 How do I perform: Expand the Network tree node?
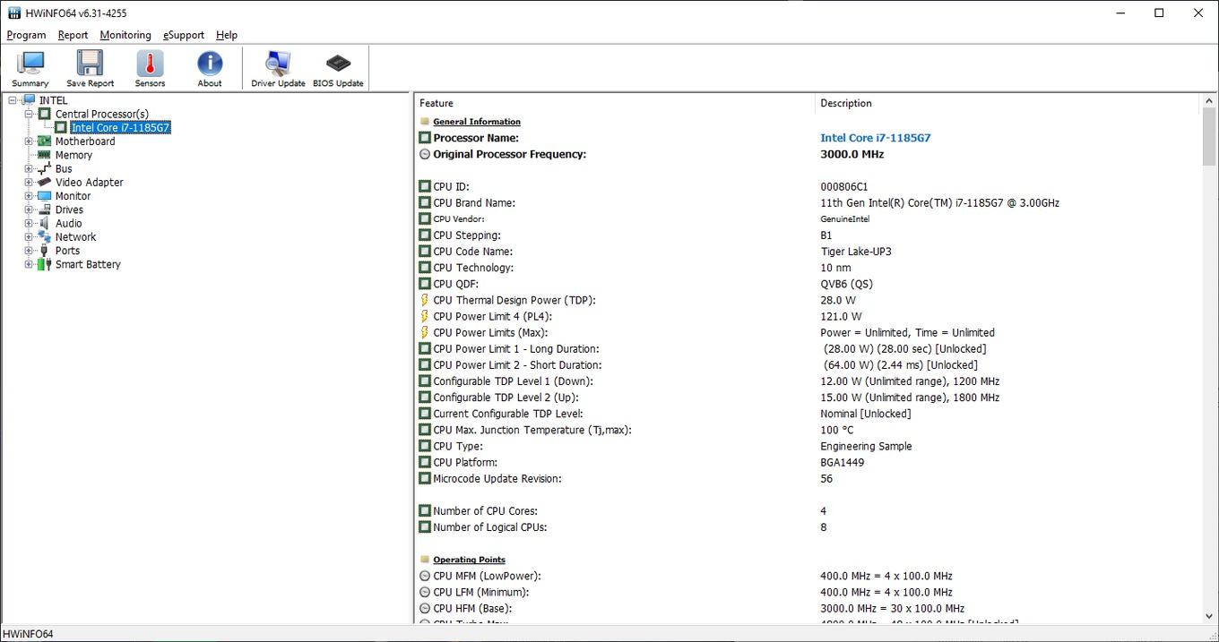click(29, 237)
